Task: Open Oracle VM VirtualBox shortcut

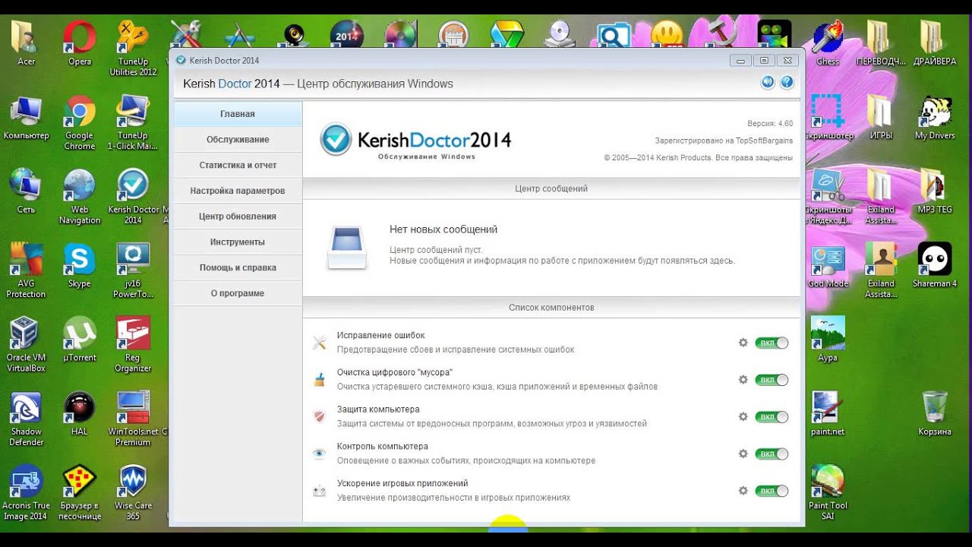Action: coord(26,344)
